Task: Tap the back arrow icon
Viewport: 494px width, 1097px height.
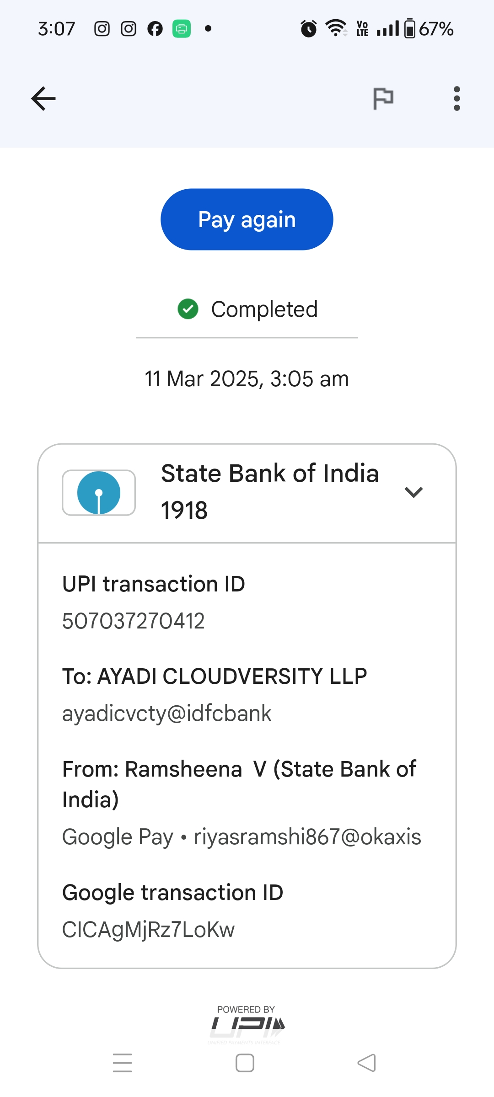Action: pyautogui.click(x=43, y=98)
